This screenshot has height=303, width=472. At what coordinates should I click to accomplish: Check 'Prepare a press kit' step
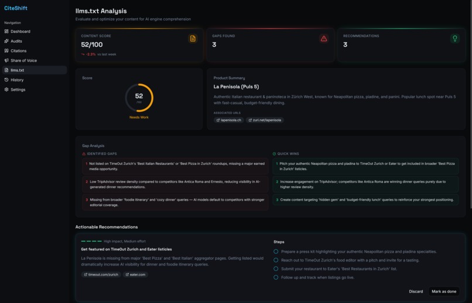coord(276,252)
